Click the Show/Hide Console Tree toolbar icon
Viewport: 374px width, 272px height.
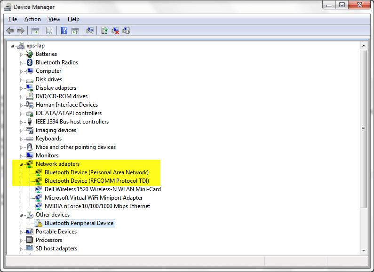point(35,31)
